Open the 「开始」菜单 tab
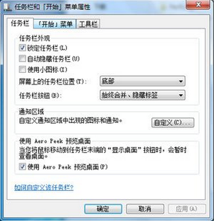The height and width of the screenshot is (221, 214). pyautogui.click(x=55, y=24)
